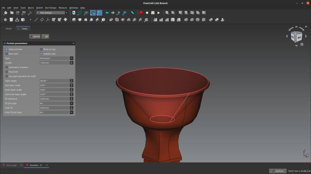Click the teal up-arrow toolbar icon
This screenshot has height=174, width=311.
119,13
